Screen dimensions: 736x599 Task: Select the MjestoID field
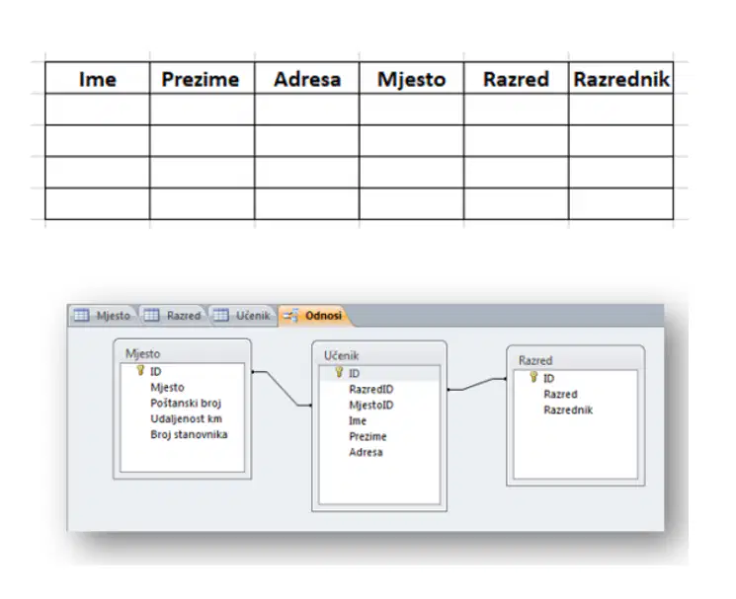[371, 406]
